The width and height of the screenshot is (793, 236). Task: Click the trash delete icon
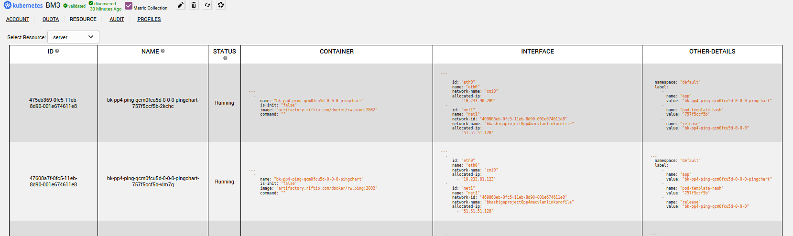pyautogui.click(x=194, y=5)
